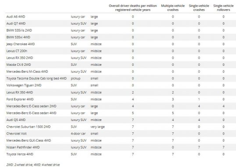Click the Ford Explorer 4WD row name

20,99
